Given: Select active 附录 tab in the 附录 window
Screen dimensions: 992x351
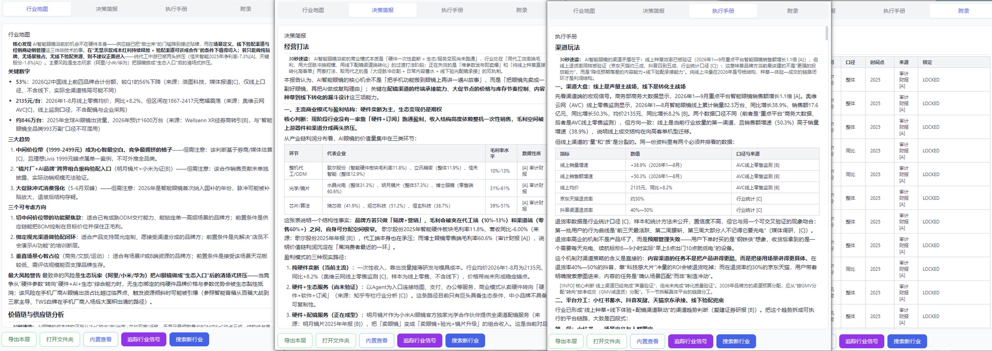Looking at the screenshot, I should tap(960, 11).
